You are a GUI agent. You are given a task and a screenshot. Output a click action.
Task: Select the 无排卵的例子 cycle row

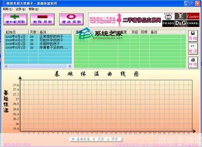click(38, 44)
